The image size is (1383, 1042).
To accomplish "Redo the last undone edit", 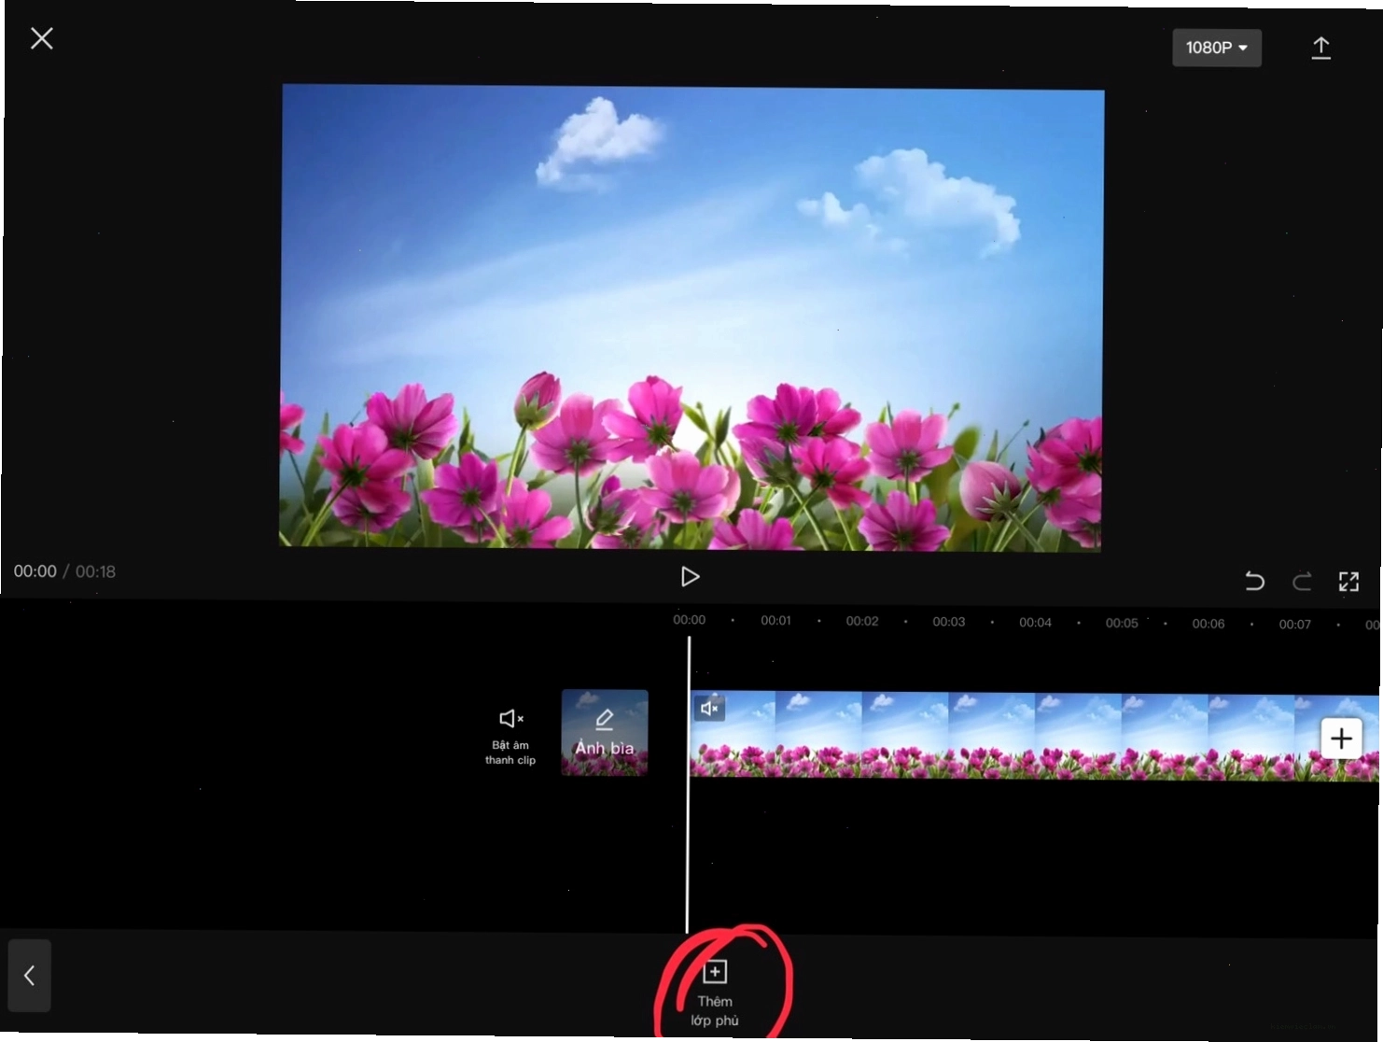I will 1302,582.
